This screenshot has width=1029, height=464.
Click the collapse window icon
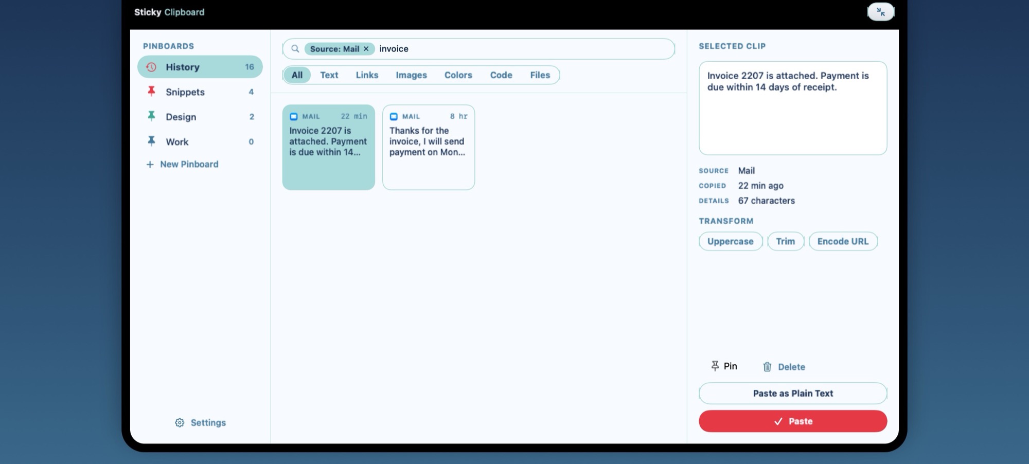coord(881,12)
